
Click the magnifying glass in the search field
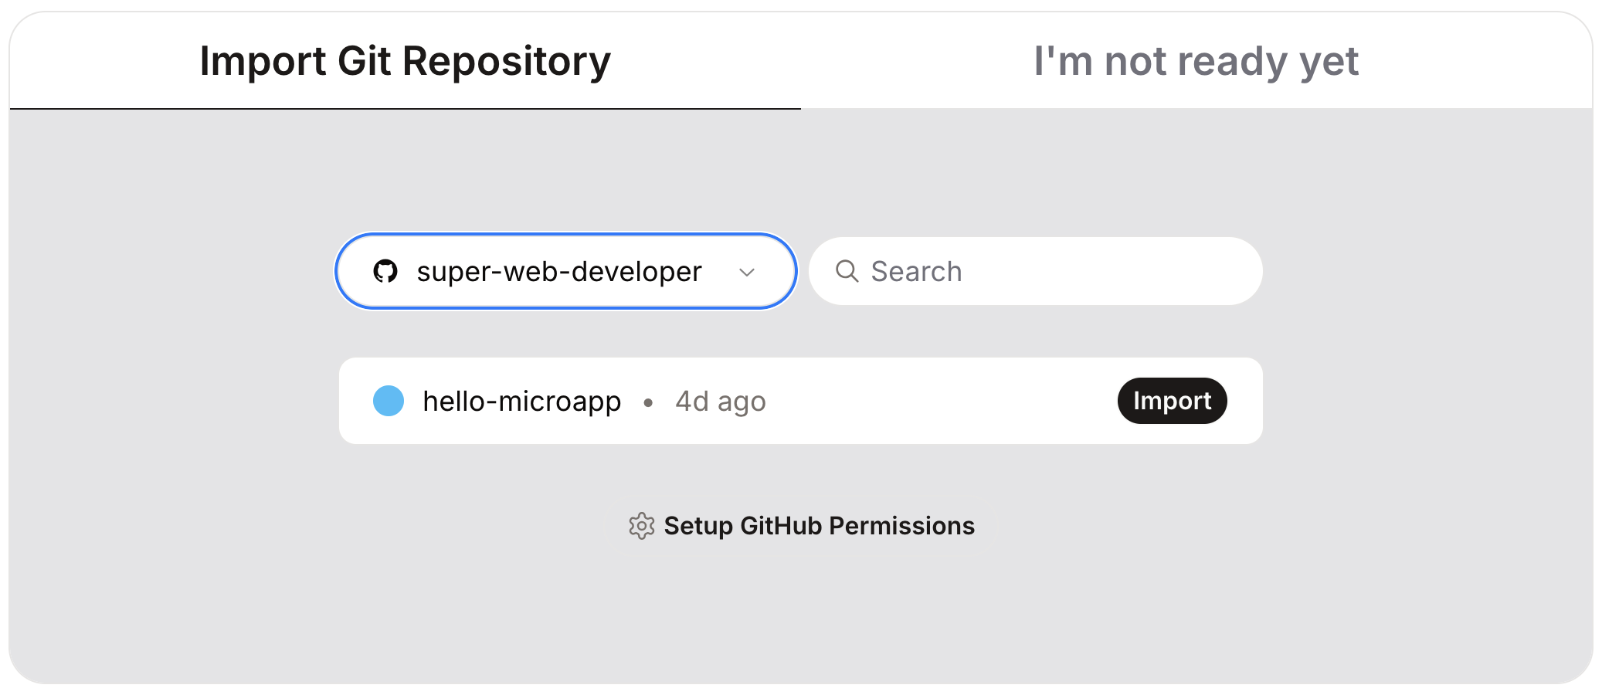pos(848,271)
